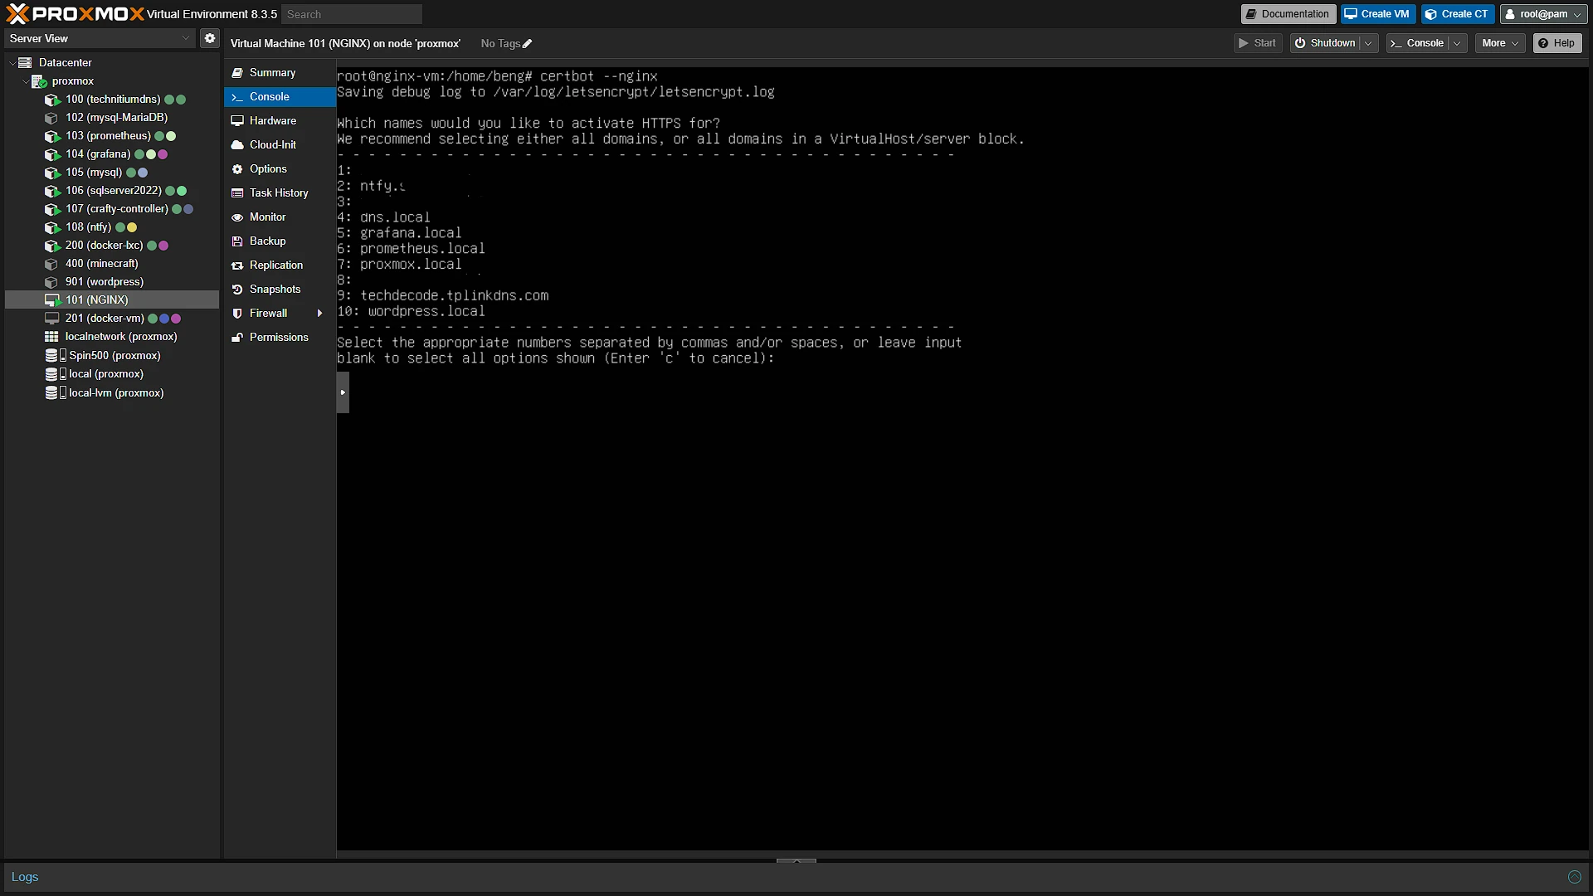Open the More dropdown menu
Screen dimensions: 1593x896
(x=1500, y=43)
